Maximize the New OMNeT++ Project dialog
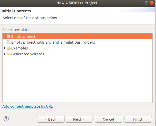 147,3
